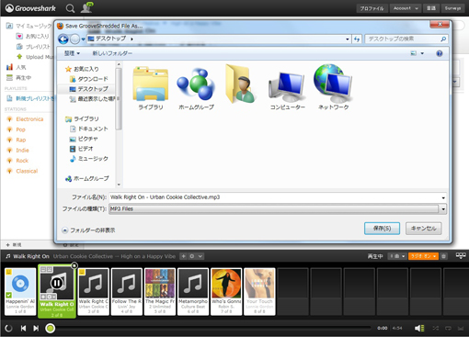The image size is (469, 337).
Task: Click the forward navigation arrow in dialog
Action: coord(74,39)
